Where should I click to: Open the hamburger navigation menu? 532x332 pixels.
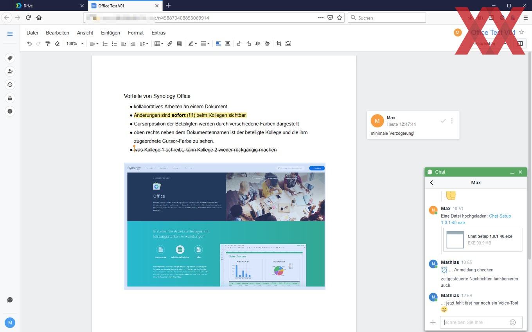click(x=10, y=34)
